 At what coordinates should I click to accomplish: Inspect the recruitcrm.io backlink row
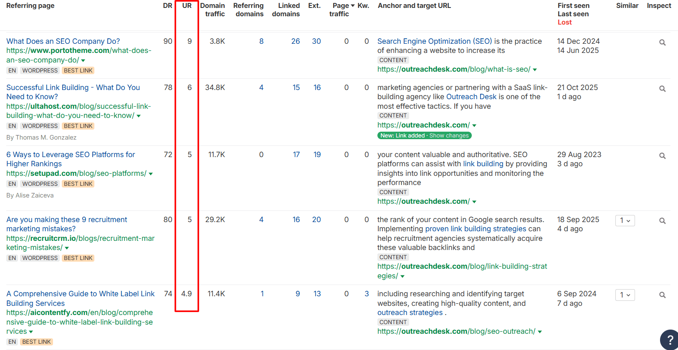[662, 221]
